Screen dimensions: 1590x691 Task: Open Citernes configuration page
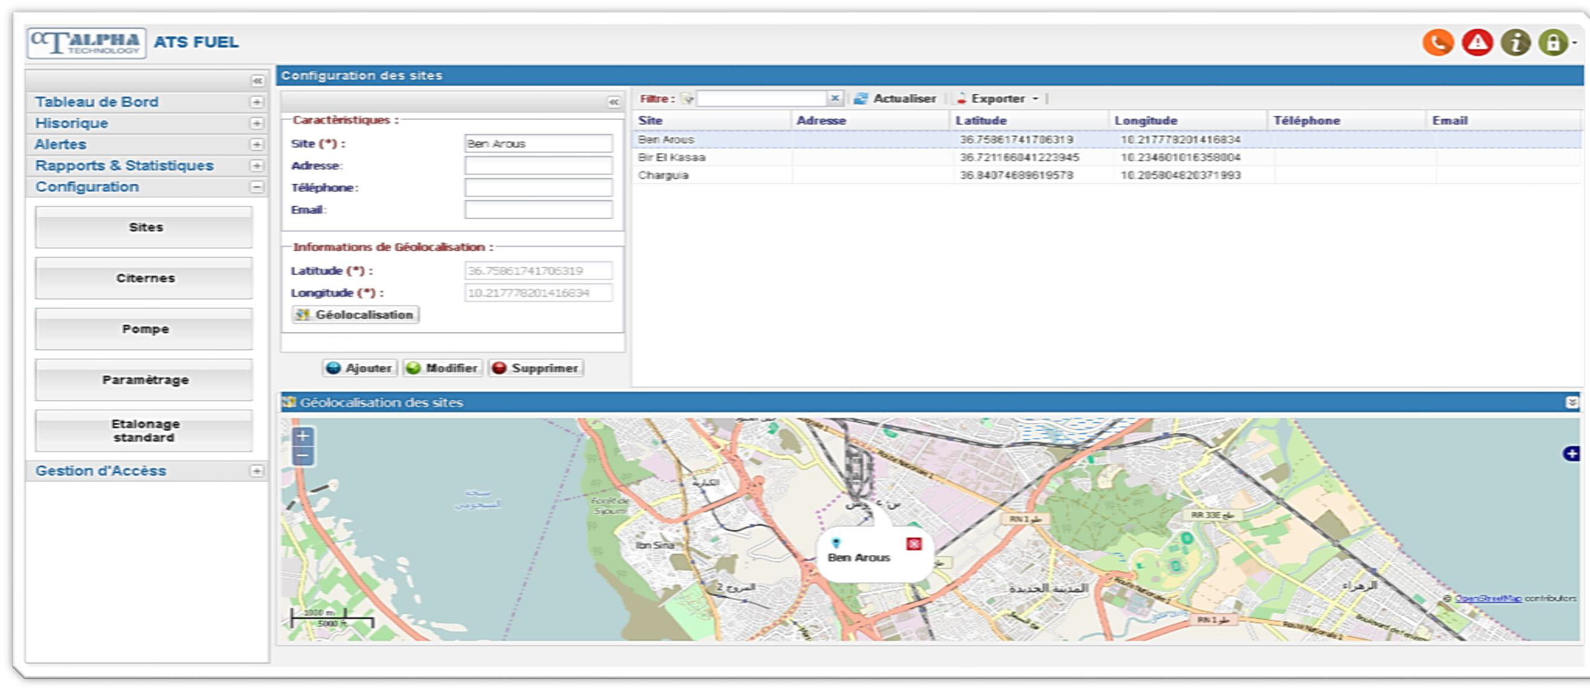pos(144,278)
